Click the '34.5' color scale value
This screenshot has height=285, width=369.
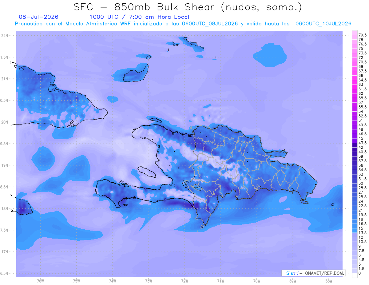(363, 170)
